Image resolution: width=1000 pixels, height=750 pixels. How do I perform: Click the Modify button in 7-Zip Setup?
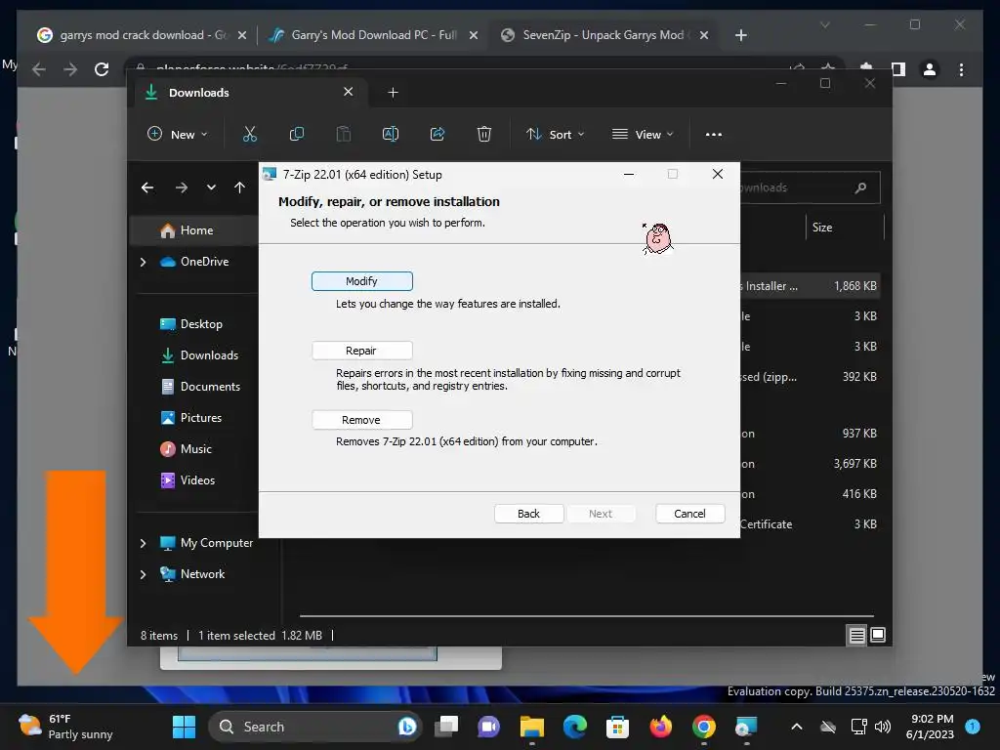tap(361, 281)
